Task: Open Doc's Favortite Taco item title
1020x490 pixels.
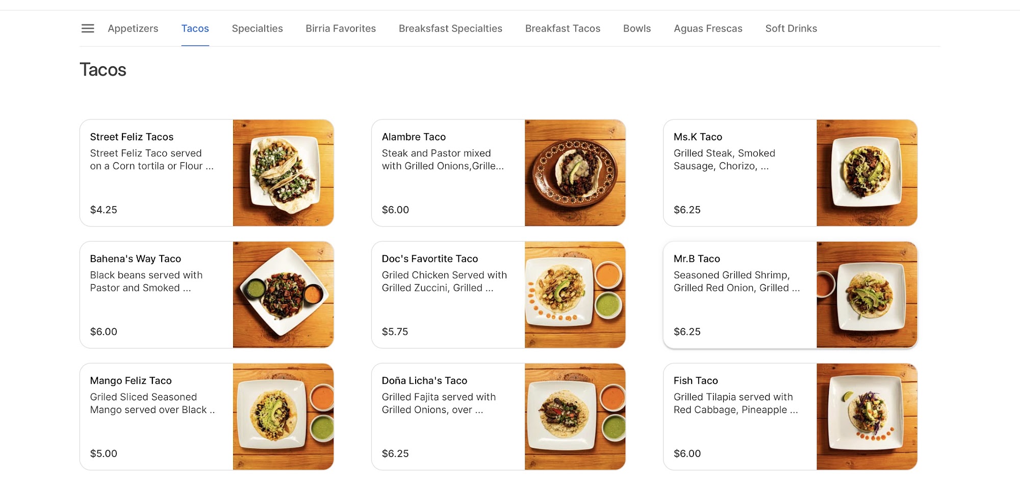Action: click(x=430, y=259)
